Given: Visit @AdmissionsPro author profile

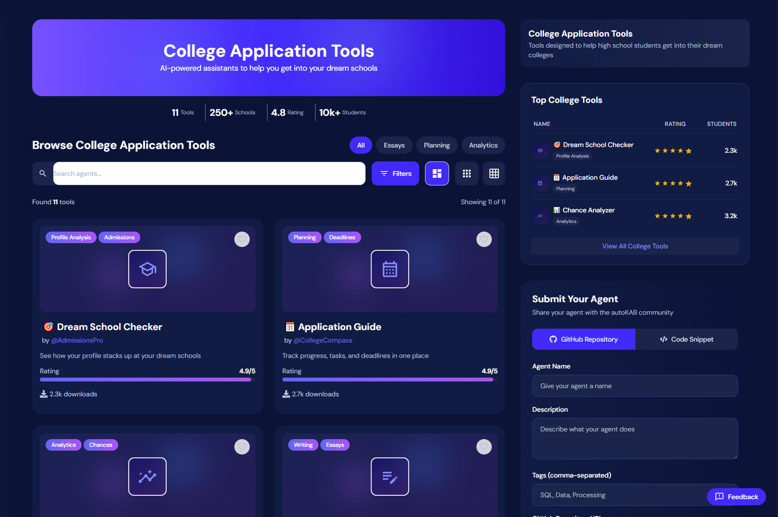Looking at the screenshot, I should point(77,340).
